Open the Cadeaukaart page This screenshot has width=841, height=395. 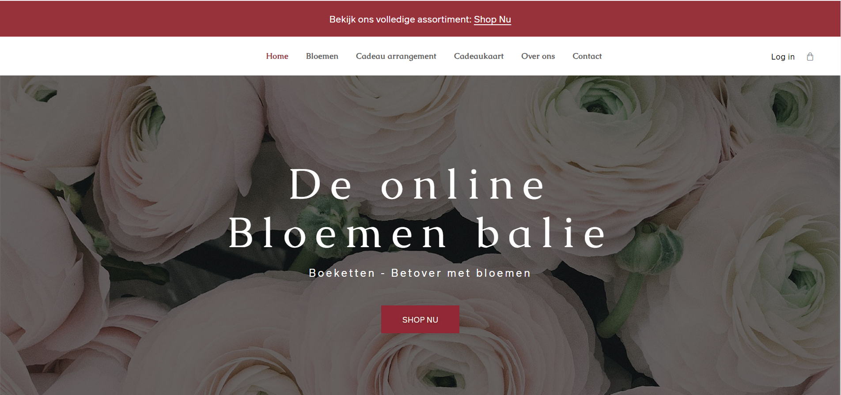479,56
